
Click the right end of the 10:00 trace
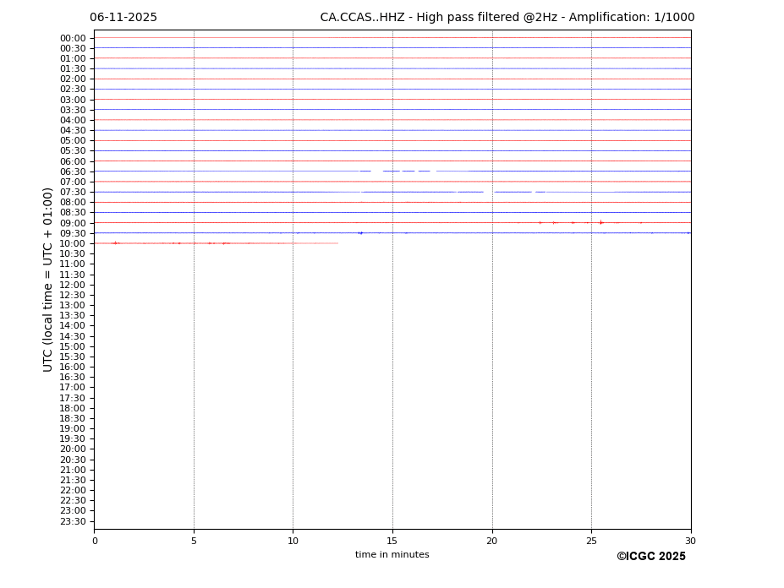[x=337, y=243]
